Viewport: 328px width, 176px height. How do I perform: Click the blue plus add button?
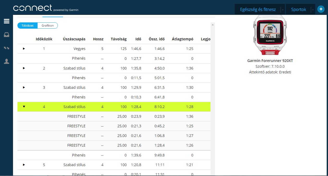click(x=321, y=9)
